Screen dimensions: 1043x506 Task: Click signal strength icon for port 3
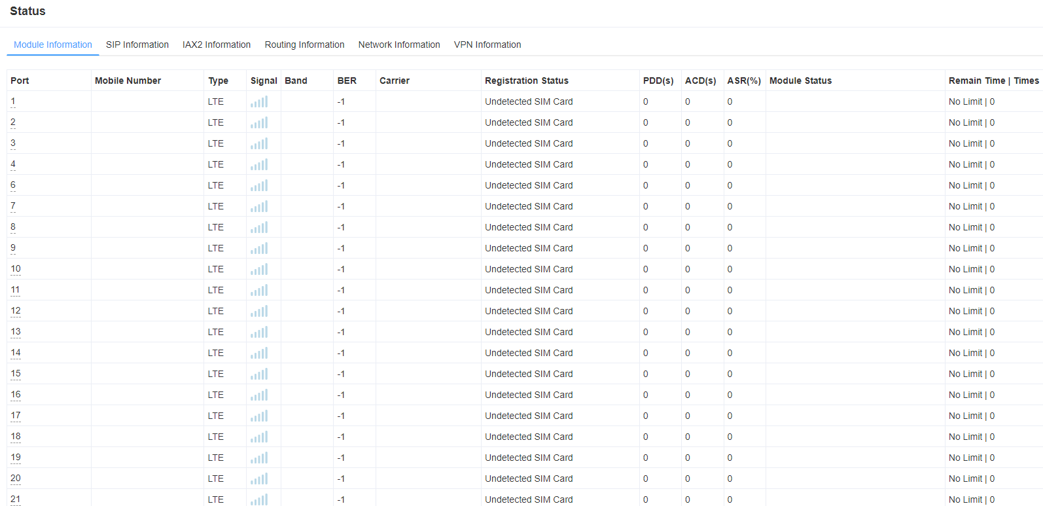(259, 143)
